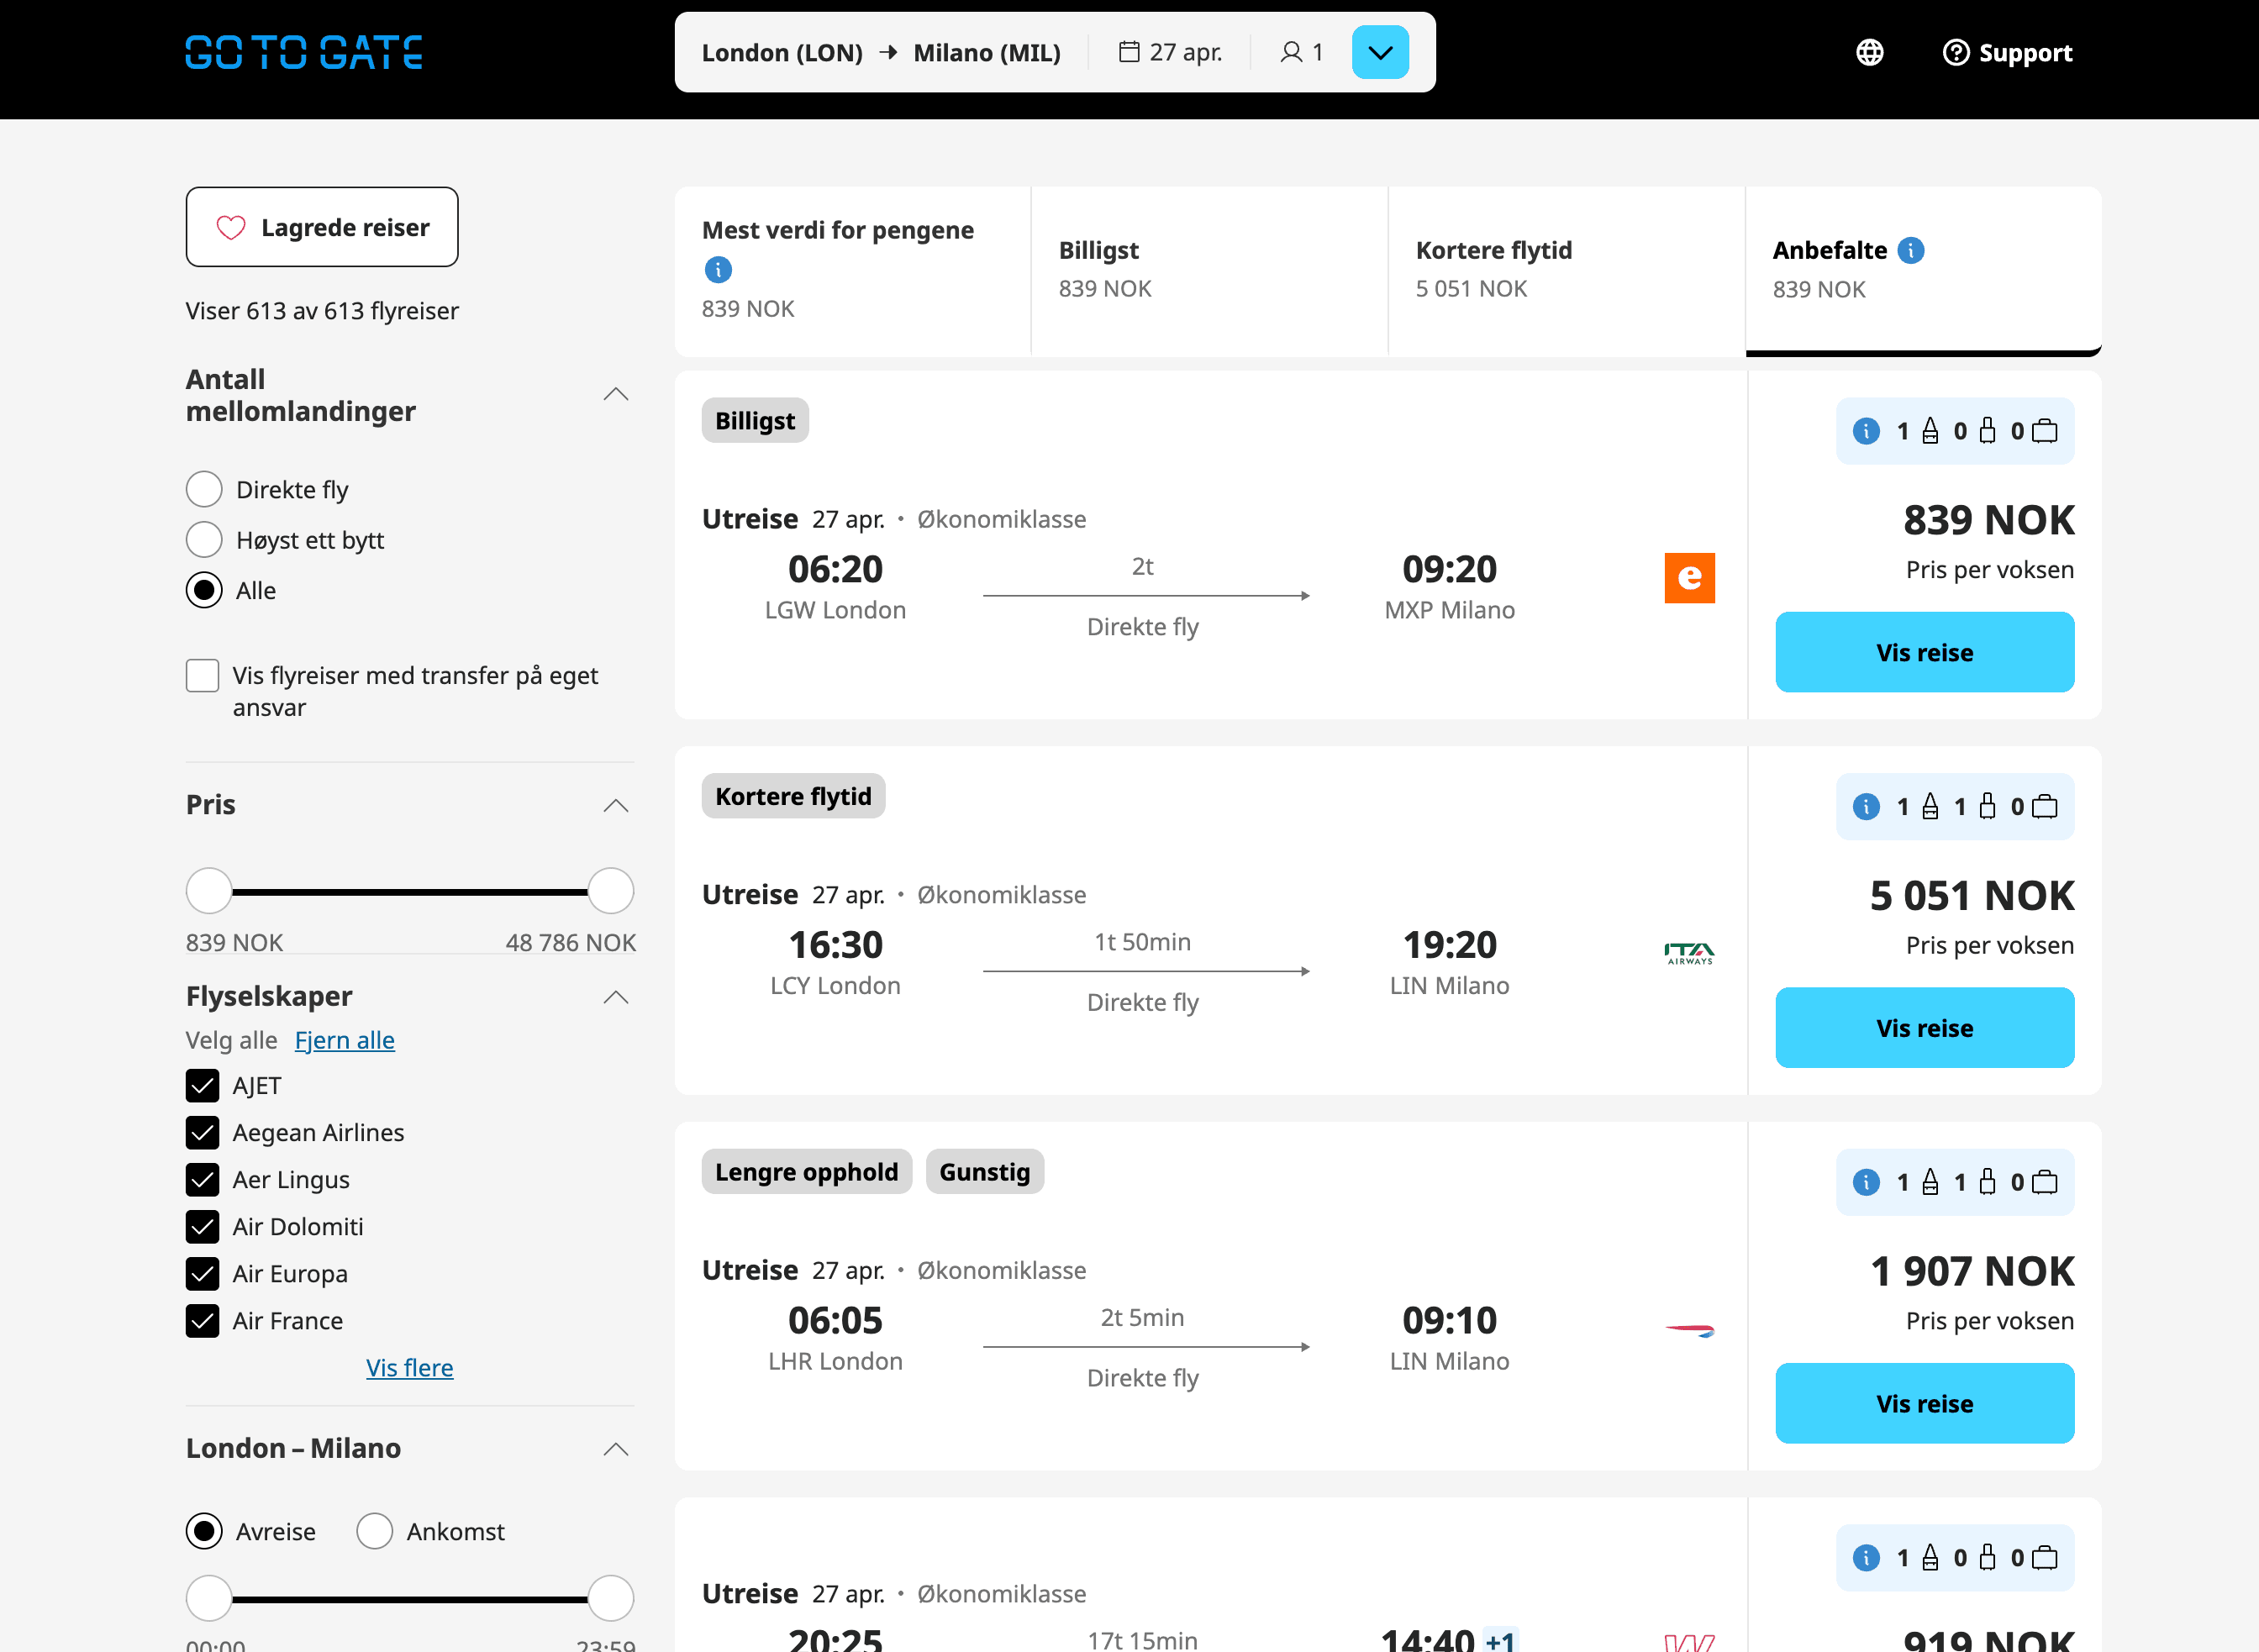The height and width of the screenshot is (1652, 2259).
Task: Click baggage info icon on 839 NOK flight
Action: pyautogui.click(x=1865, y=431)
